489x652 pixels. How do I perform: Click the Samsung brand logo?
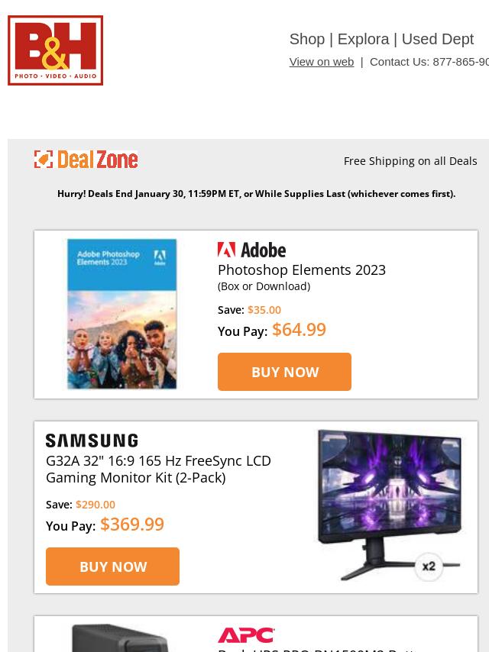point(92,441)
